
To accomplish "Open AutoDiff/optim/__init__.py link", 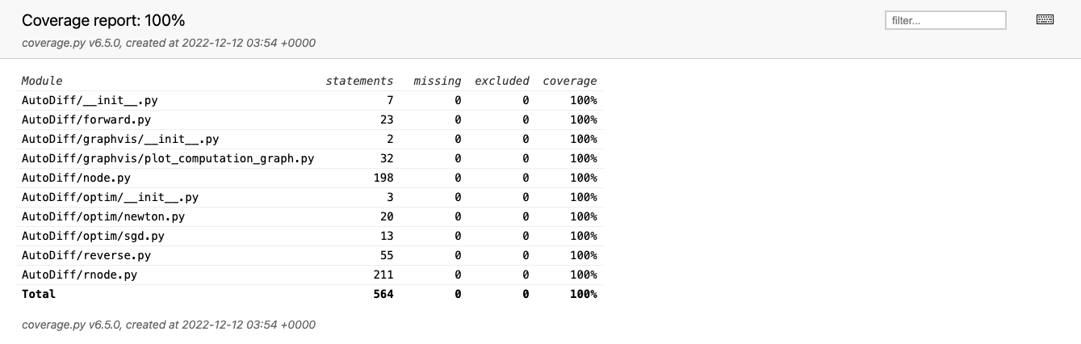I will [110, 197].
